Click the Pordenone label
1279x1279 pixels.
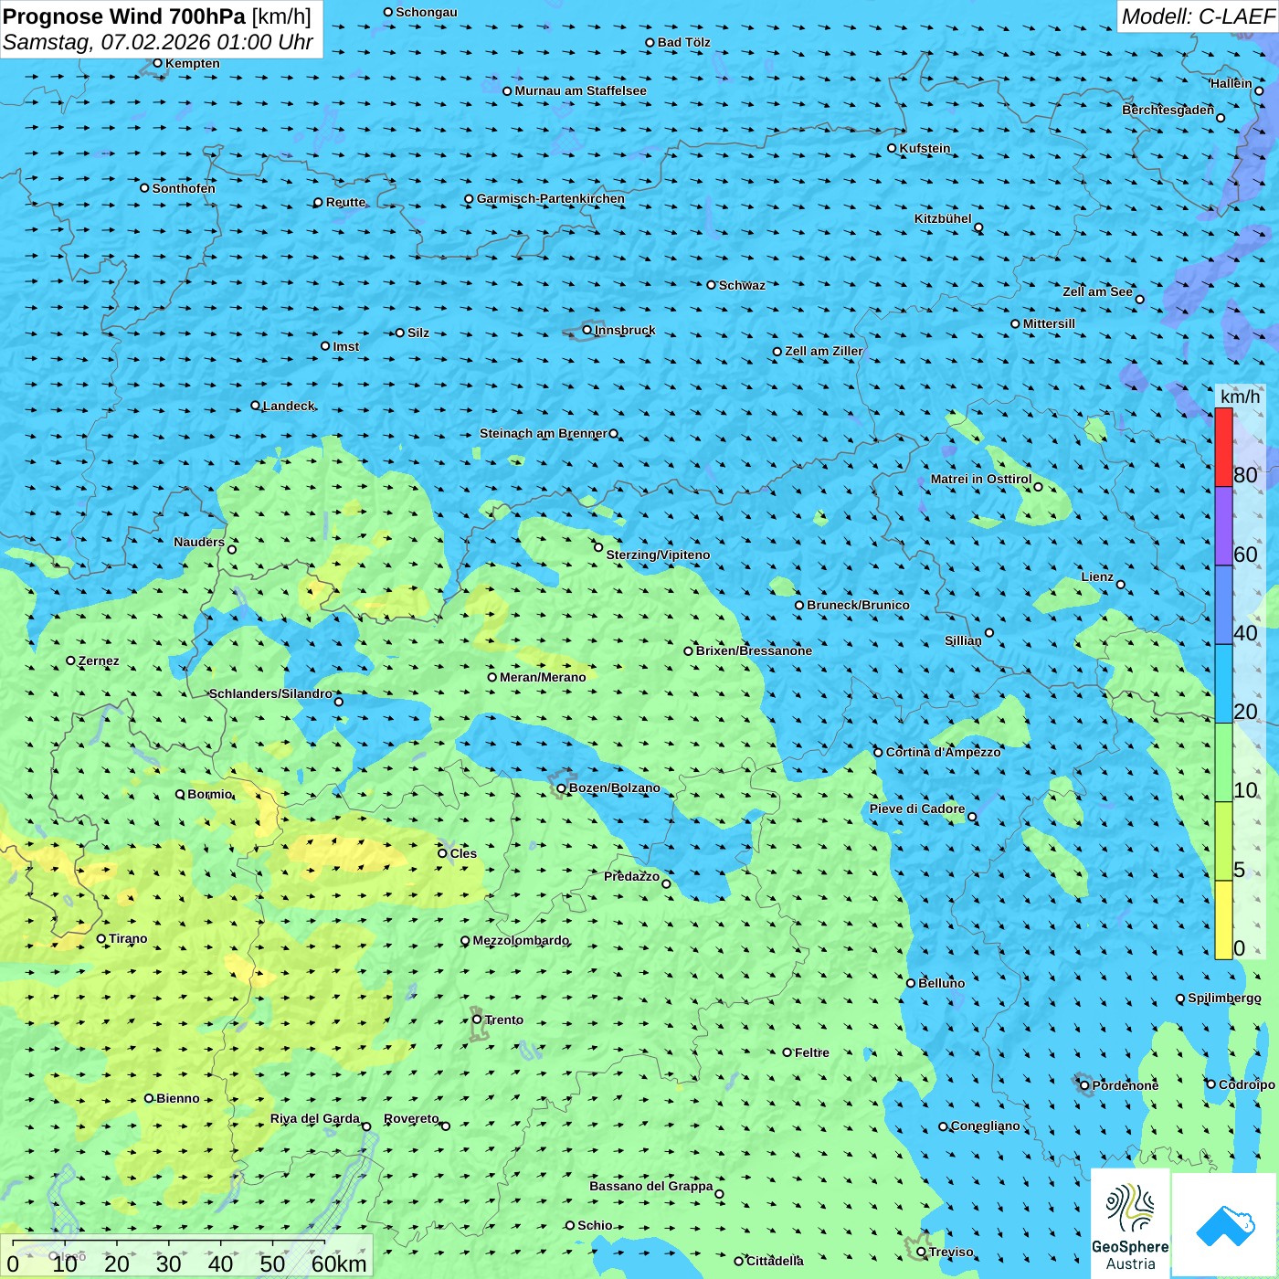click(1126, 1085)
